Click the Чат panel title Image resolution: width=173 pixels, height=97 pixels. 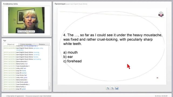5,41
